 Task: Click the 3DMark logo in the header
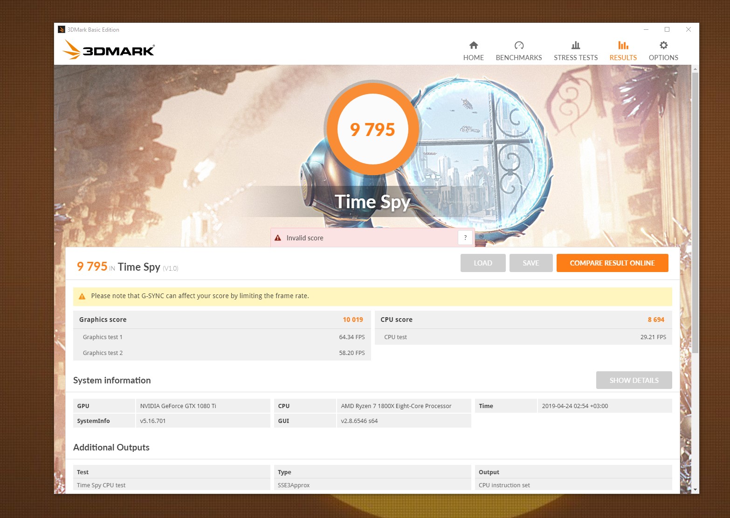109,49
